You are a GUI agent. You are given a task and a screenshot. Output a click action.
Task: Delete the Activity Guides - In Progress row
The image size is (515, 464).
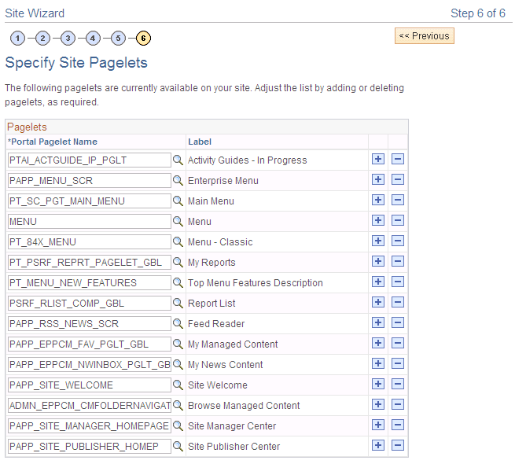point(398,159)
